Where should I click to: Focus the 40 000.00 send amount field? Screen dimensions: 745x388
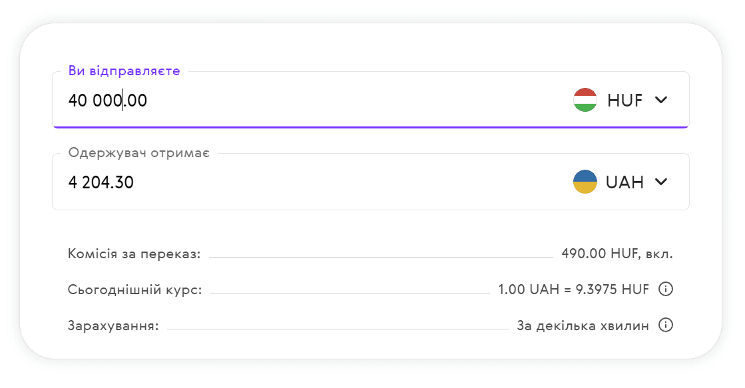tap(108, 100)
